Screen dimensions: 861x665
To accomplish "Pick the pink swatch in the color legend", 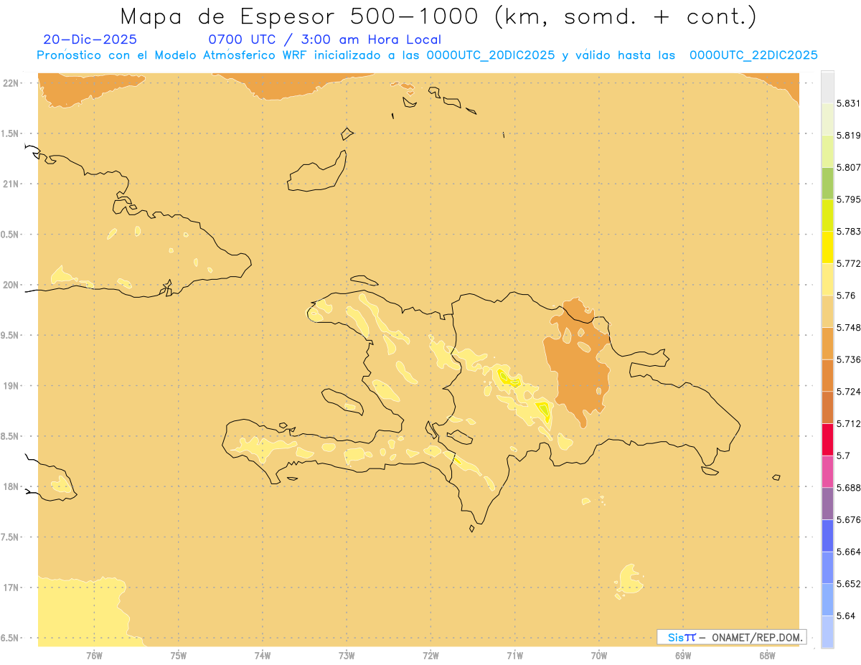I will [x=827, y=471].
